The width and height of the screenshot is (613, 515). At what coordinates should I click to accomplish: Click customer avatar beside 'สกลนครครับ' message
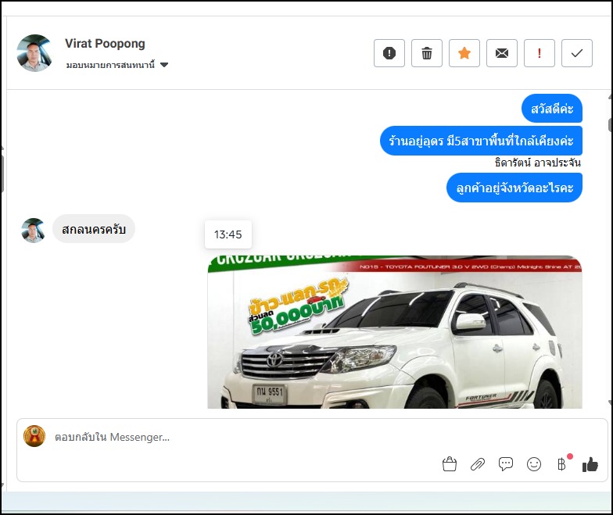click(x=33, y=230)
